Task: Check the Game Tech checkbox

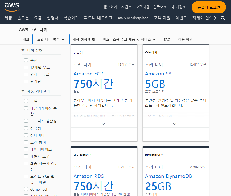Action: pos(26,189)
